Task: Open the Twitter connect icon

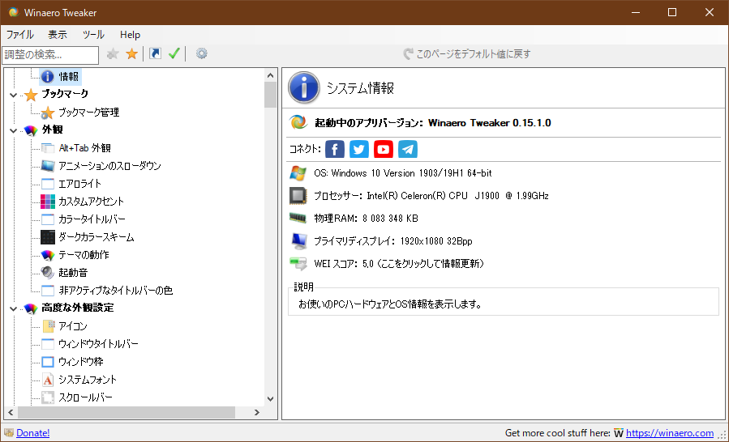Action: 359,149
